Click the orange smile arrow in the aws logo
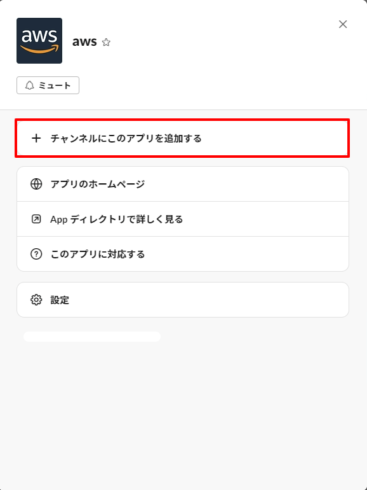Screen dimensions: 367x490 pyautogui.click(x=39, y=49)
